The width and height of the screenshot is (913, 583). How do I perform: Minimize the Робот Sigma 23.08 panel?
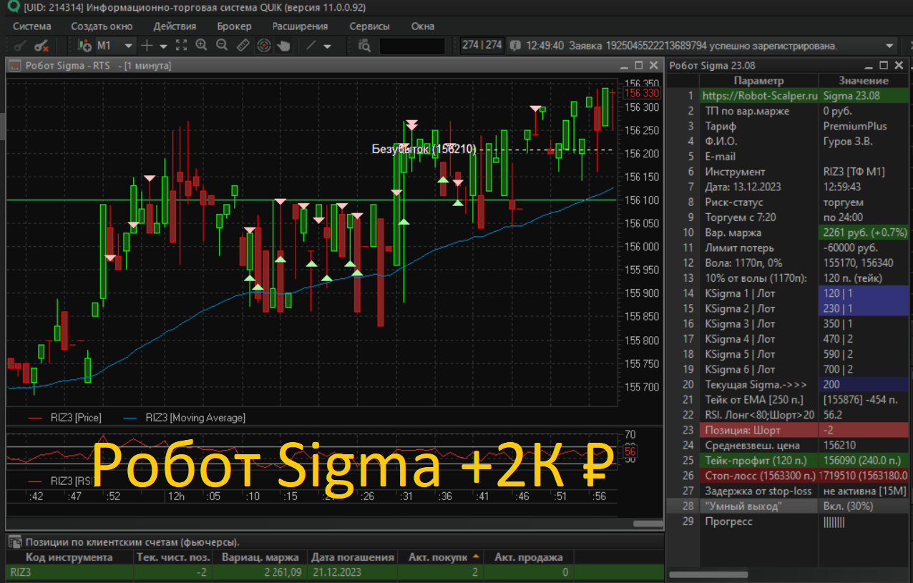(x=869, y=65)
